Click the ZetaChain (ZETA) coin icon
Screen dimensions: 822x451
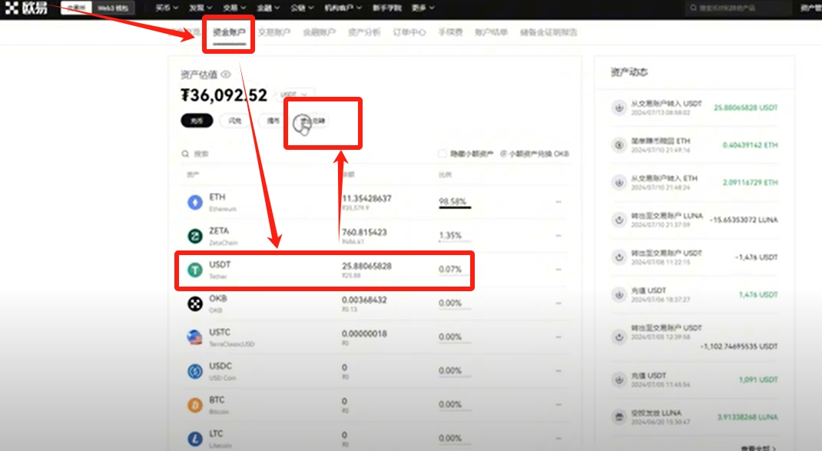195,236
